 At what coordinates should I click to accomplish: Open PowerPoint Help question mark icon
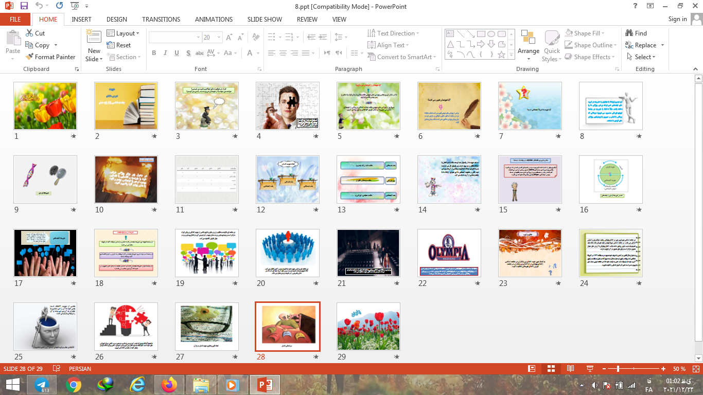click(x=636, y=6)
